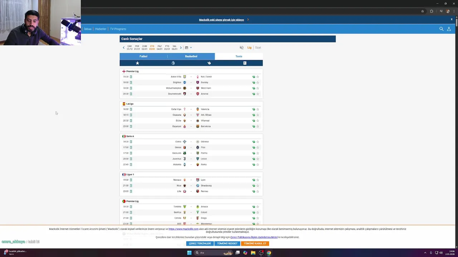Sort matches by Saat
458x257 pixels.
pos(258,47)
